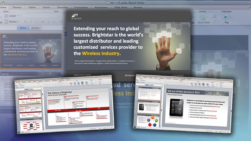Select the iPad slide thumbnail, lower-right window
Viewport: 251px width, 141px height.
coord(149,107)
